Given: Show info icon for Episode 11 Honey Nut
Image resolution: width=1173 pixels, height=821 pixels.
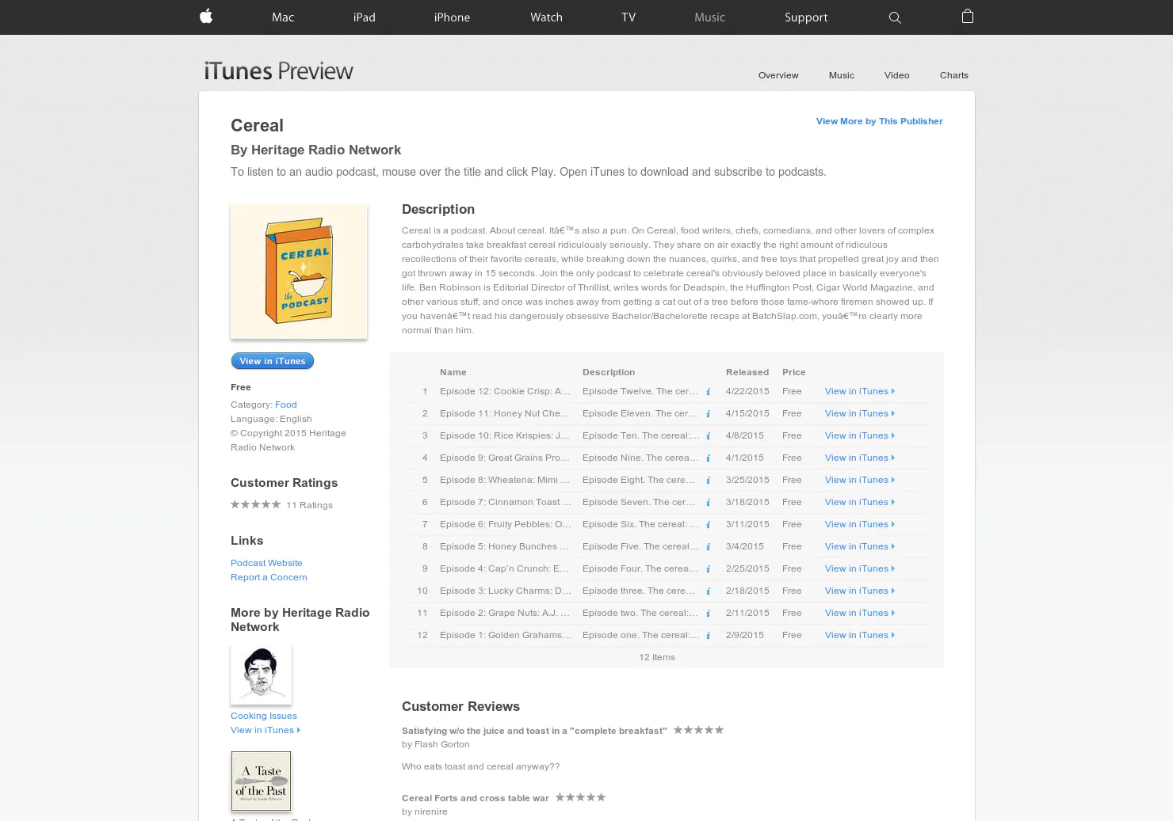Looking at the screenshot, I should tap(708, 414).
